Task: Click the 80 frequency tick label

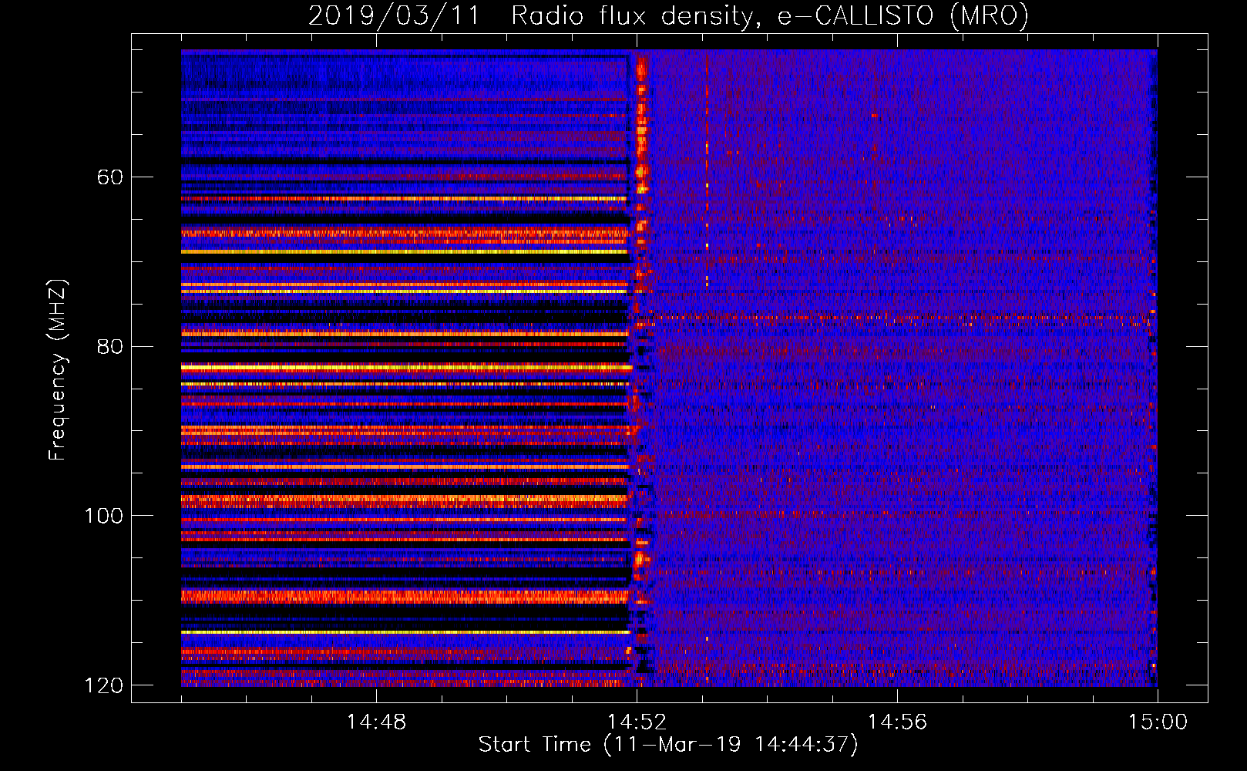Action: tap(110, 346)
